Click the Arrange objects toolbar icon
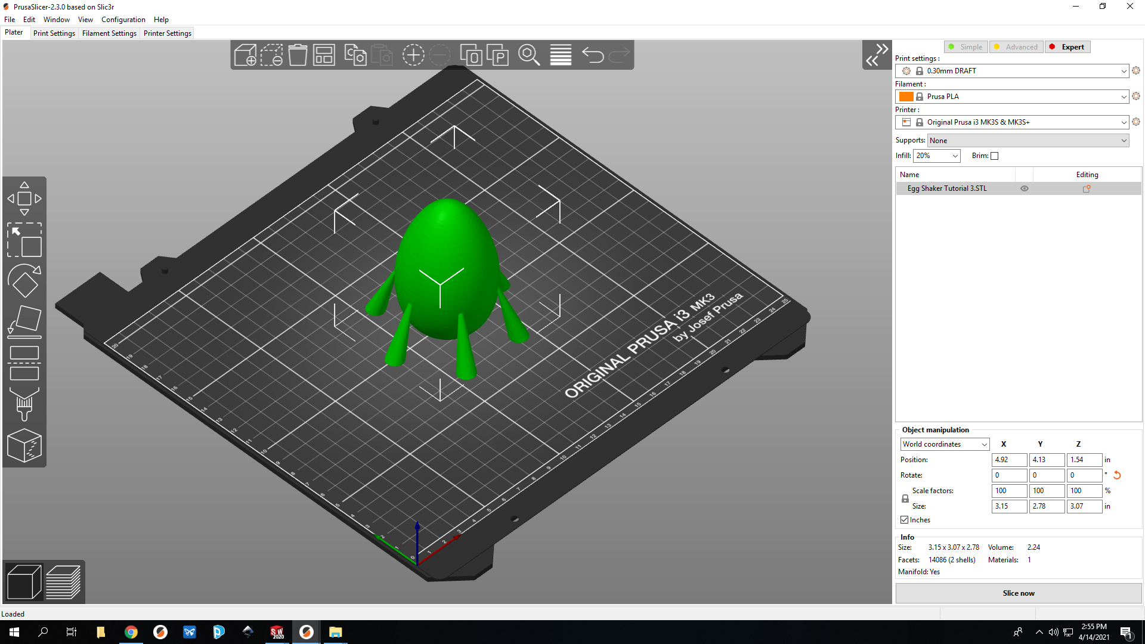 324,55
